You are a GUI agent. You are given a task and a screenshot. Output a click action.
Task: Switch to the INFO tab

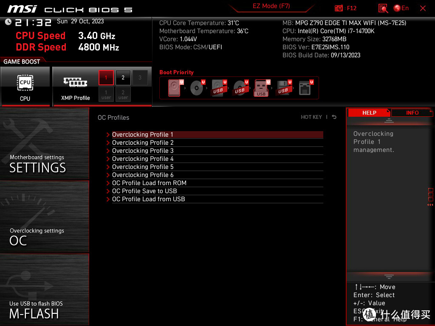(x=412, y=113)
